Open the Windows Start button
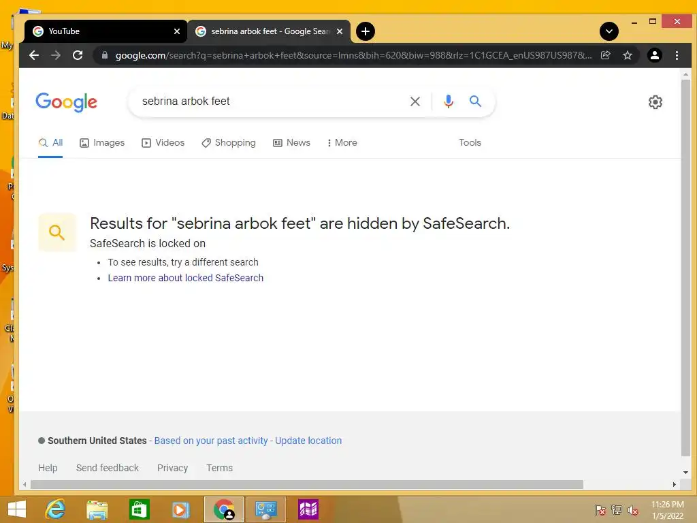The image size is (697, 523). 17,509
